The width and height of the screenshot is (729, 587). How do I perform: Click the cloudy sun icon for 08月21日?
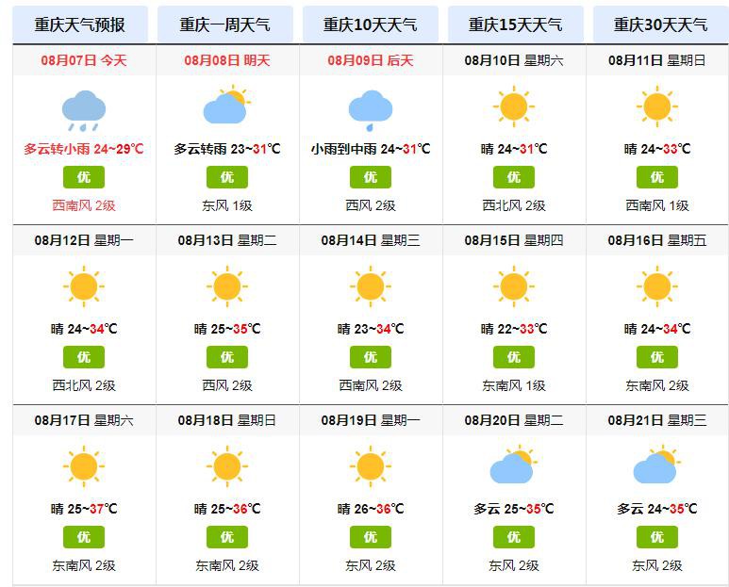657,465
